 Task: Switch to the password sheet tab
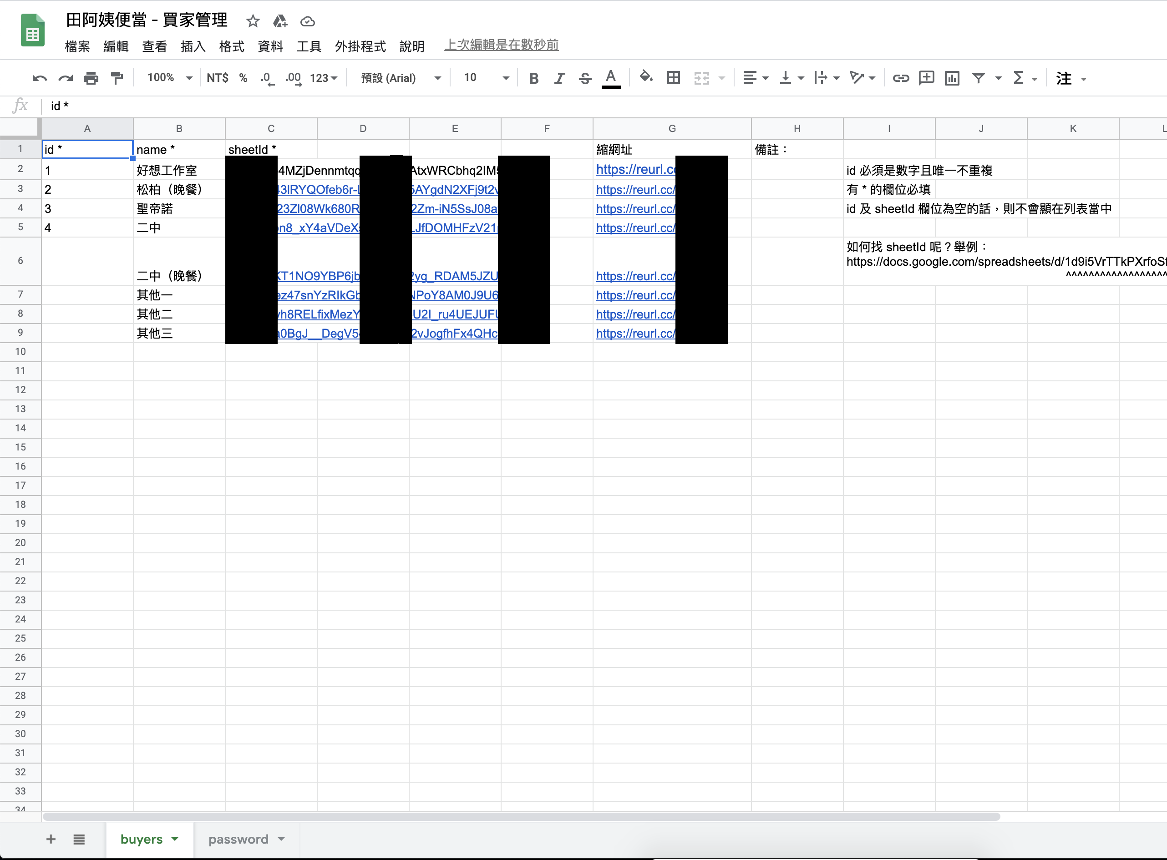pyautogui.click(x=238, y=839)
